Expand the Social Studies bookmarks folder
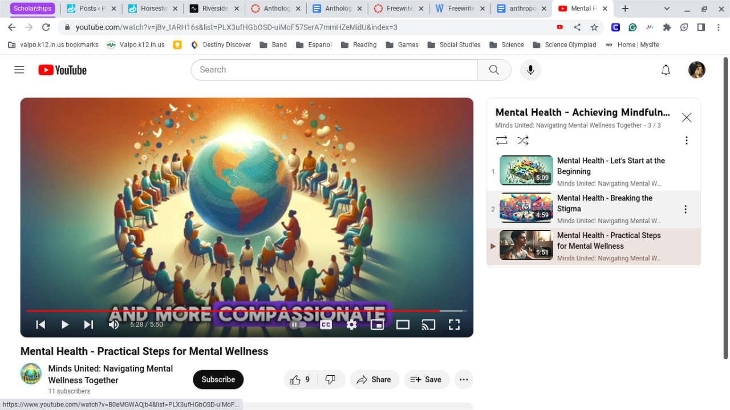 coord(454,45)
